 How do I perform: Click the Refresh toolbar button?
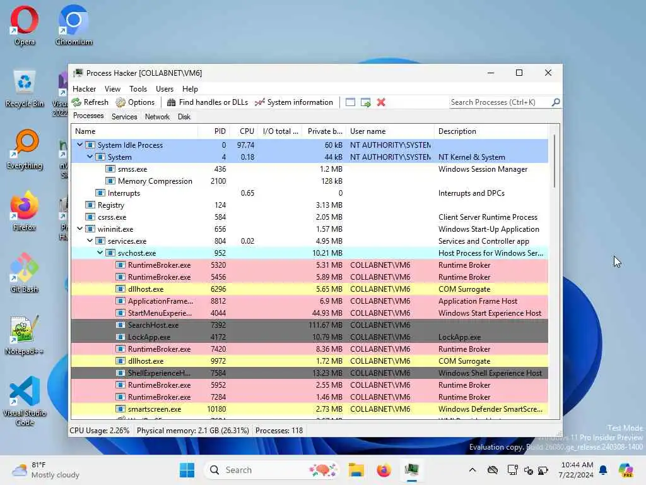(90, 102)
